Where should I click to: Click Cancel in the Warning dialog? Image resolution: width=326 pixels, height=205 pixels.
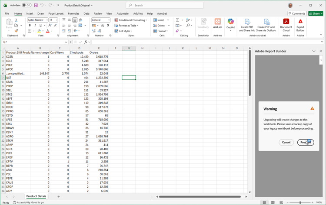coord(286,142)
